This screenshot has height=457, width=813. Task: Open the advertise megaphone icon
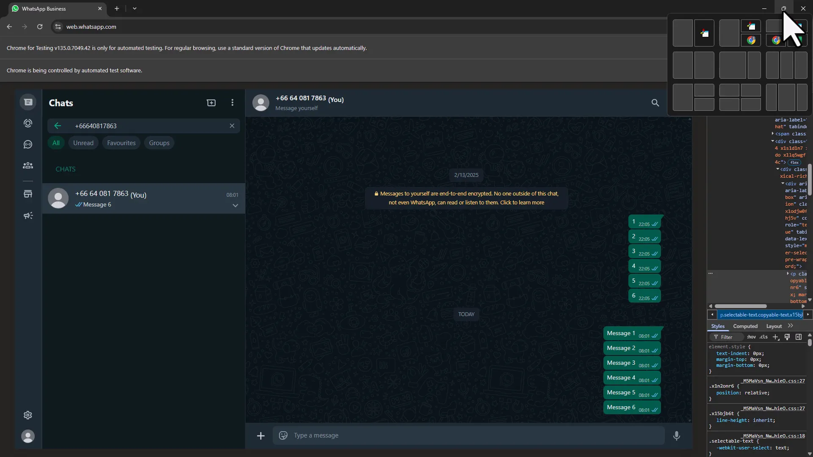coord(28,216)
